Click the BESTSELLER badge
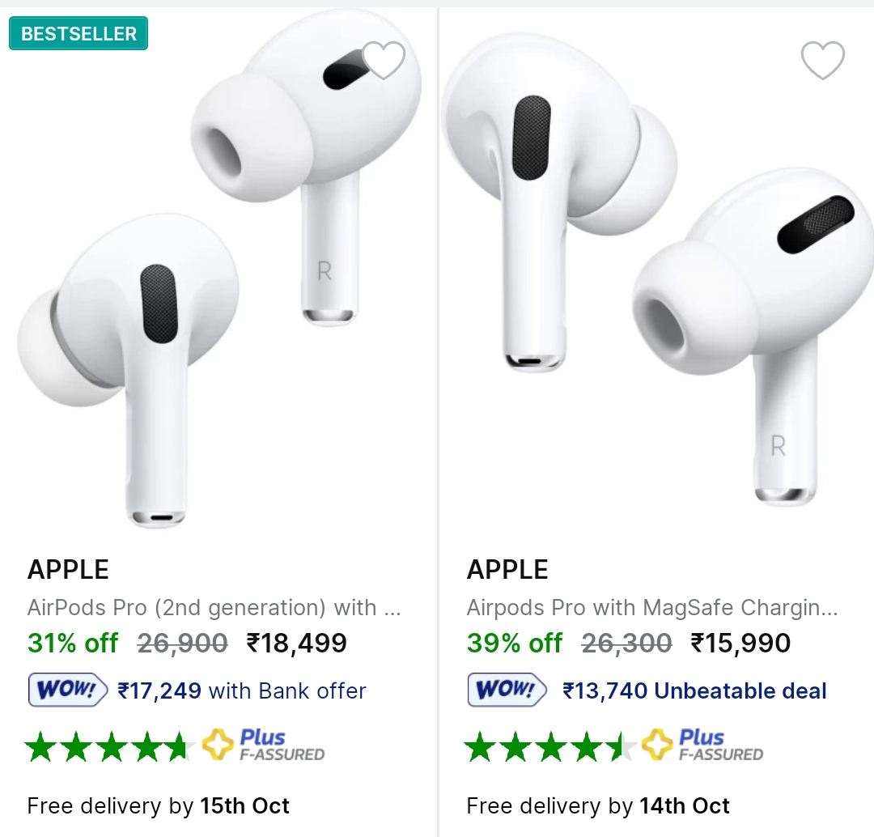Image resolution: width=874 pixels, height=837 pixels. point(78,33)
